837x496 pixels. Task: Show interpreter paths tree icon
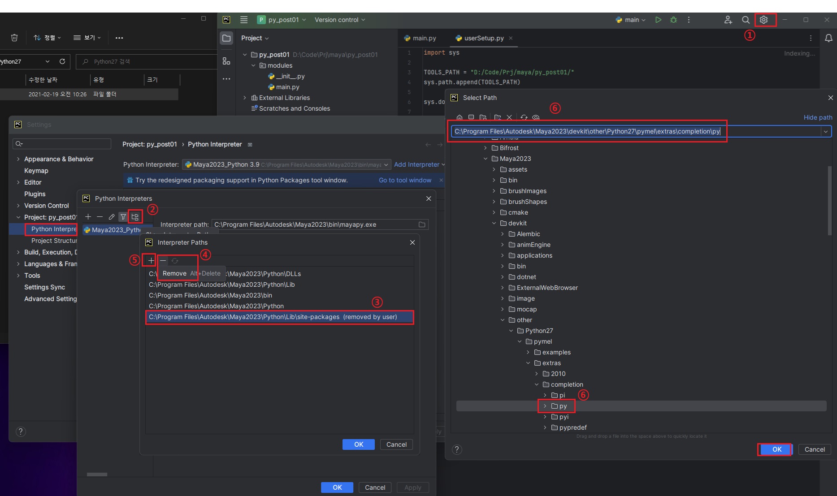[x=135, y=217]
